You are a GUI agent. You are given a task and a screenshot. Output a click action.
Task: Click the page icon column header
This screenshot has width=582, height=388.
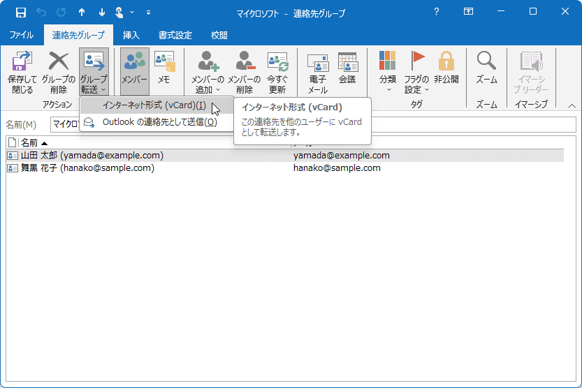[x=13, y=142]
